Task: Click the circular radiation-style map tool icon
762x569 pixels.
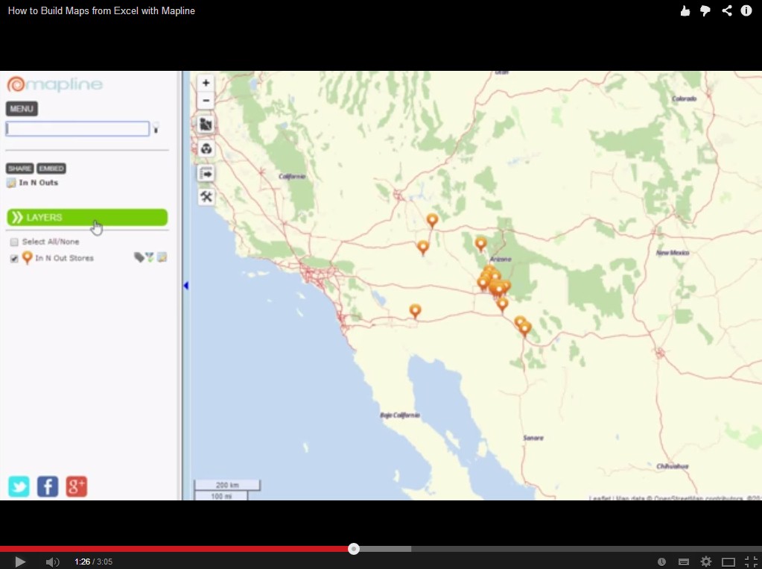Action: click(x=206, y=148)
